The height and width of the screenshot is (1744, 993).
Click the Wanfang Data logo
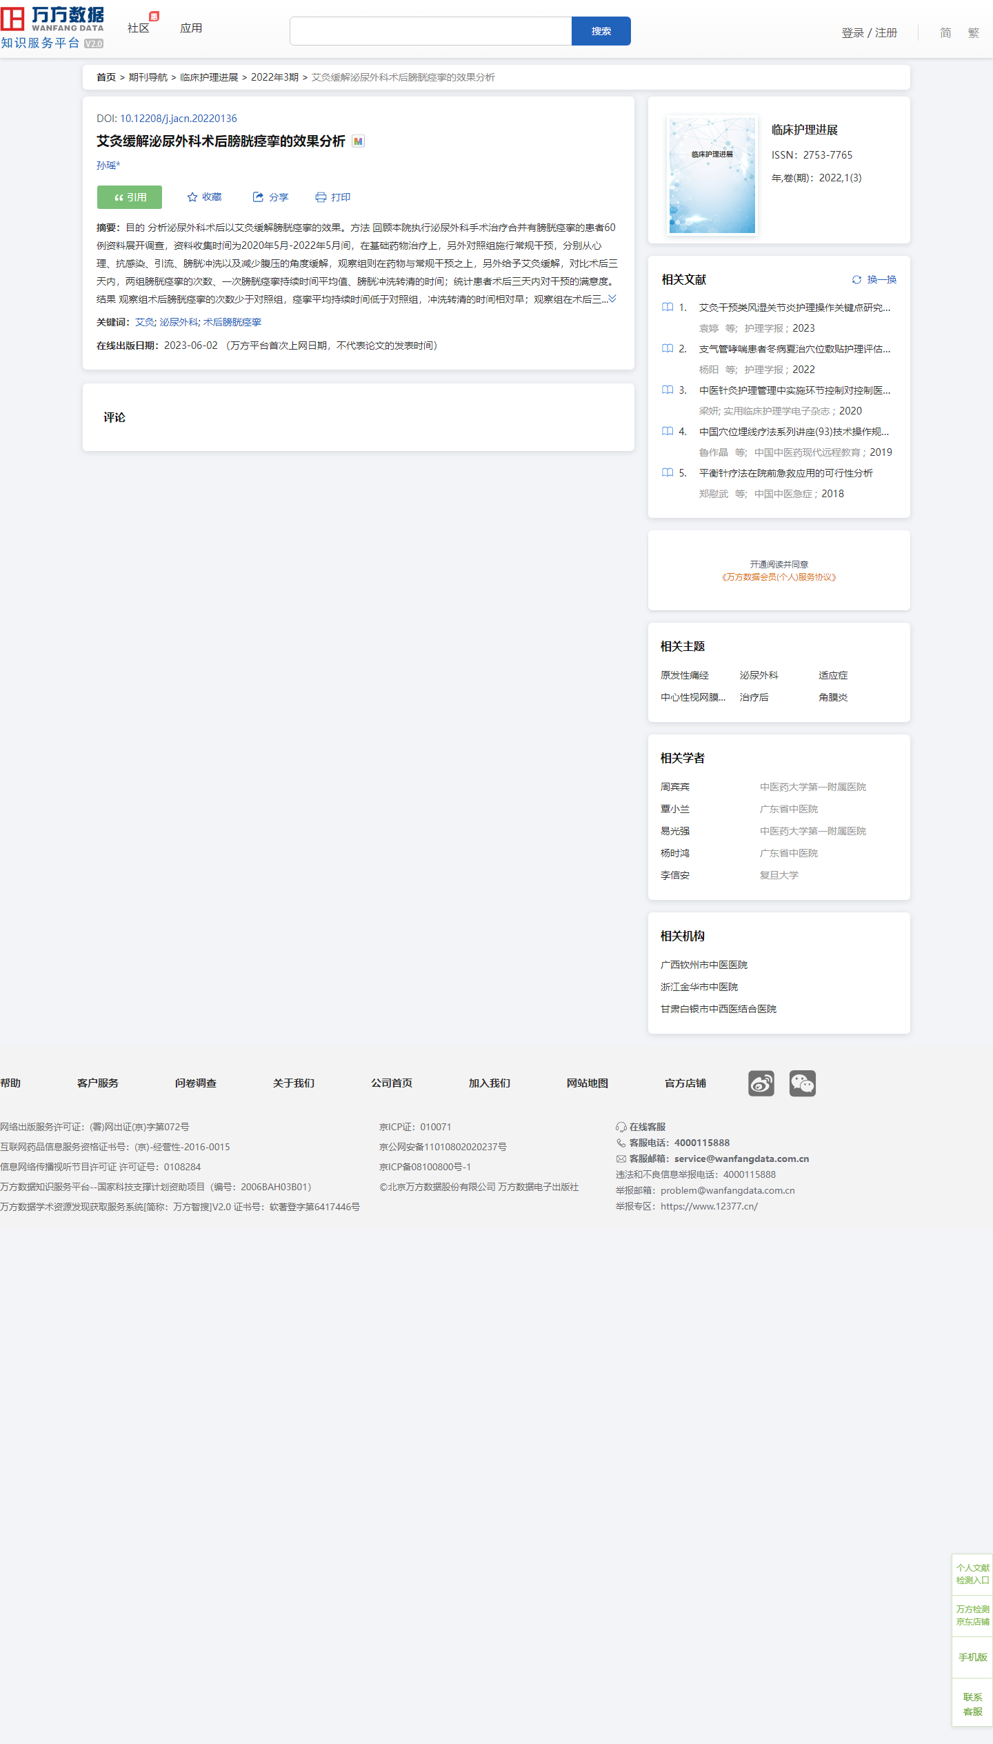(52, 28)
